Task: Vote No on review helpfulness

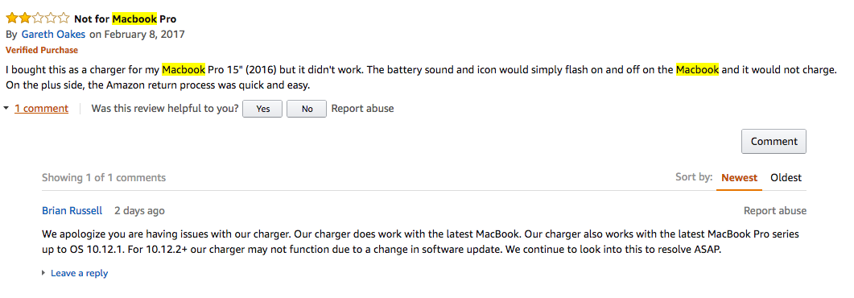Action: coord(307,109)
